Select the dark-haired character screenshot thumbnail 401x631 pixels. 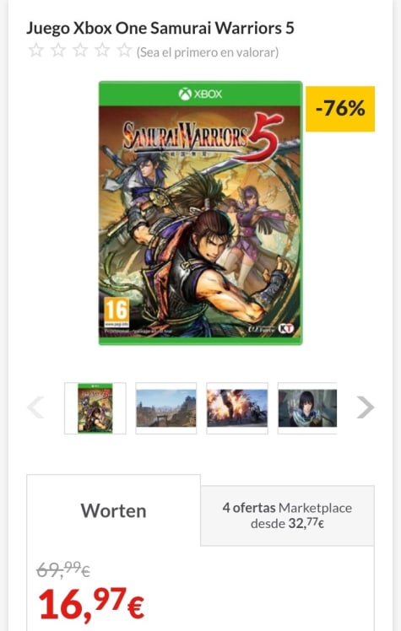click(x=307, y=408)
